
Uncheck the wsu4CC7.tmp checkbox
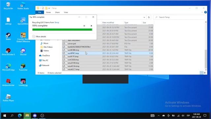coord(64,69)
